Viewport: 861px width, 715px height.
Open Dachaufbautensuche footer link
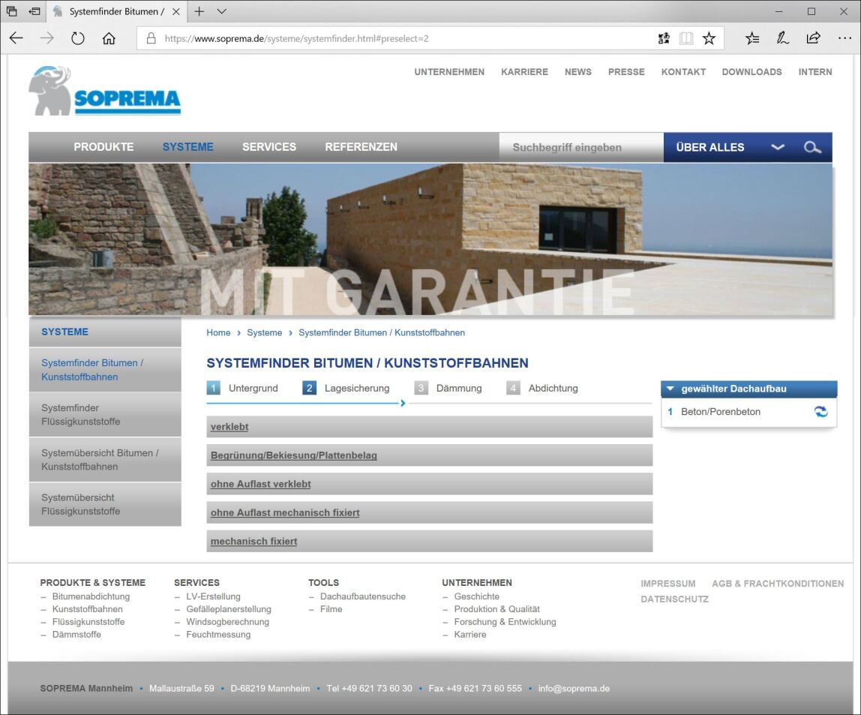click(x=363, y=596)
